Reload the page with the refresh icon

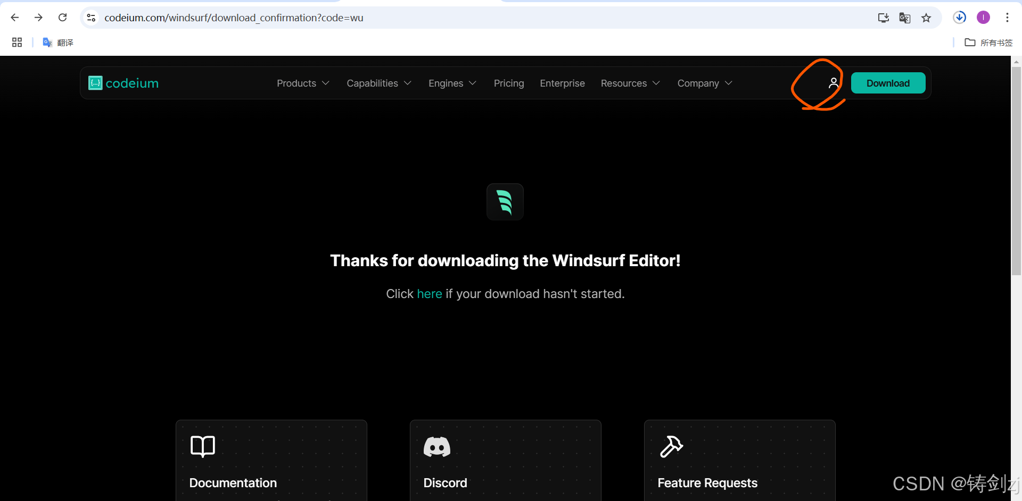tap(62, 18)
